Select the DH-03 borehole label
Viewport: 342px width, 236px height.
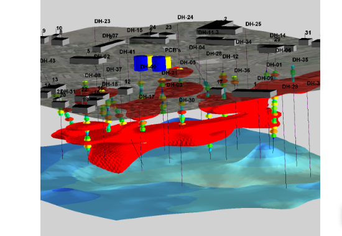pyautogui.click(x=174, y=85)
